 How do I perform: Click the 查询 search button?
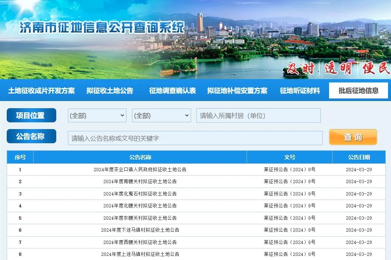click(353, 137)
